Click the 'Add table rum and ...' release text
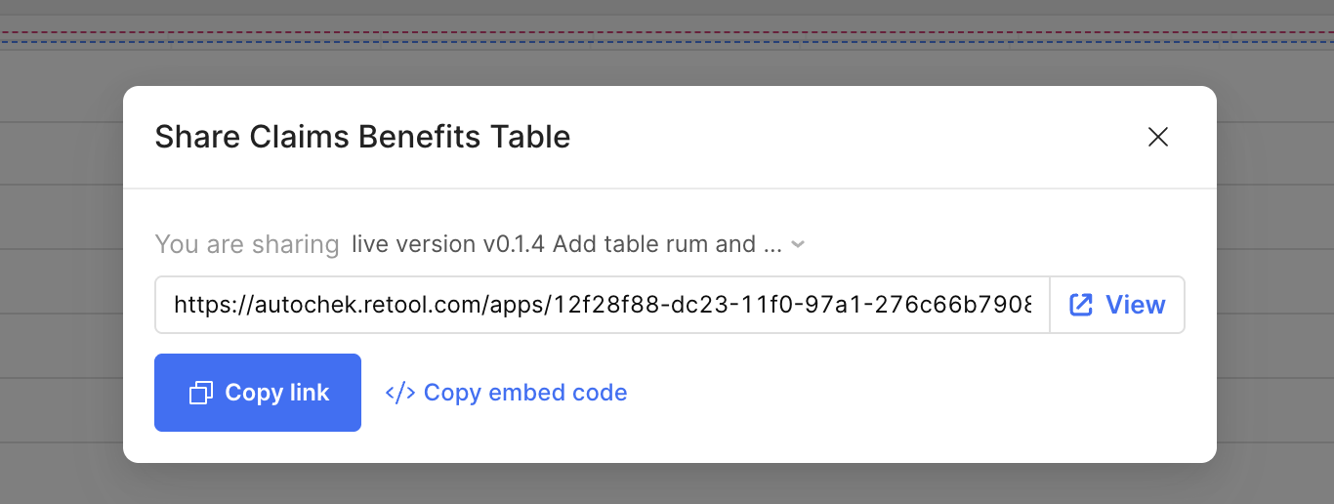Viewport: 1334px width, 504px height. point(667,244)
